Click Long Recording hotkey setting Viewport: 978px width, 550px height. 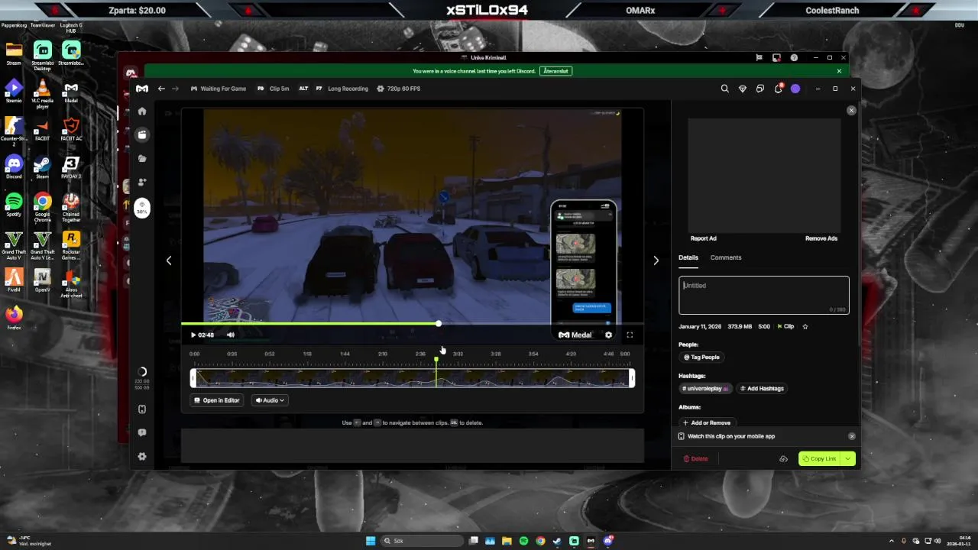[x=342, y=89]
